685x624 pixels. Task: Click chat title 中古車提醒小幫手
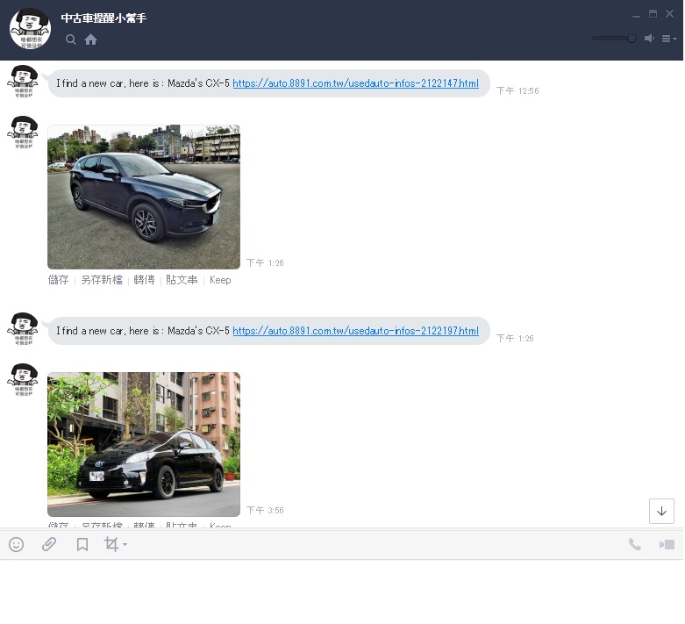coord(103,18)
